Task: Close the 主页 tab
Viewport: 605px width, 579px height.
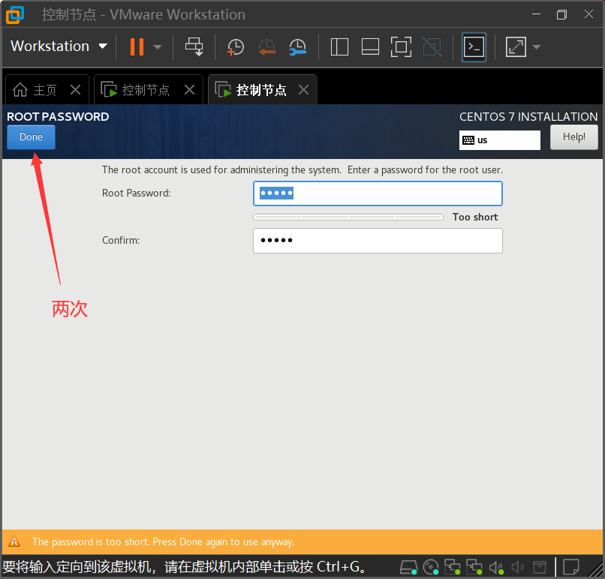Action: point(75,90)
